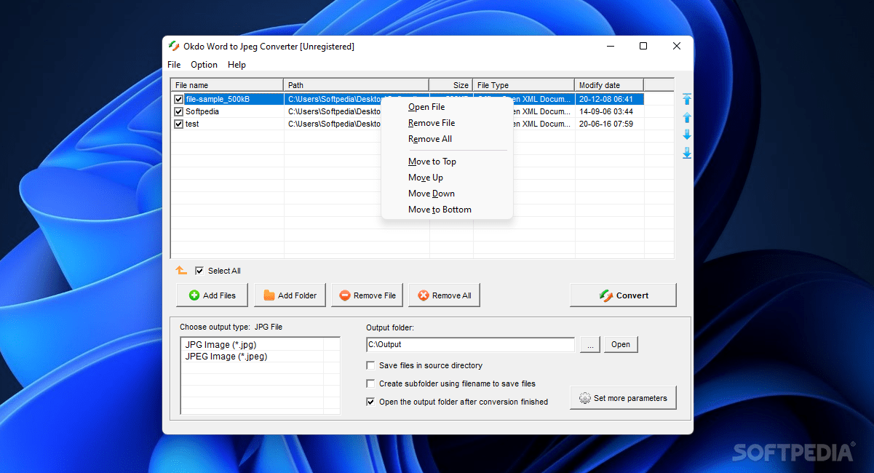Image resolution: width=874 pixels, height=473 pixels.
Task: Sort by the Size column header
Action: tap(451, 85)
